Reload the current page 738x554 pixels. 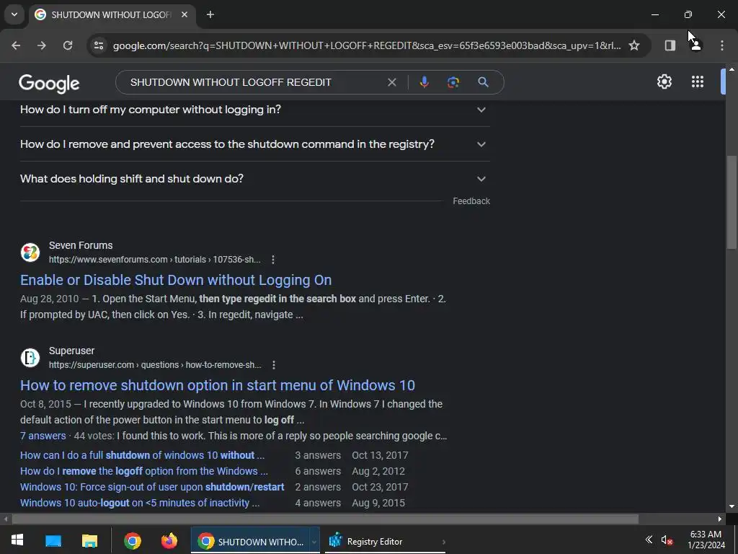(68, 45)
